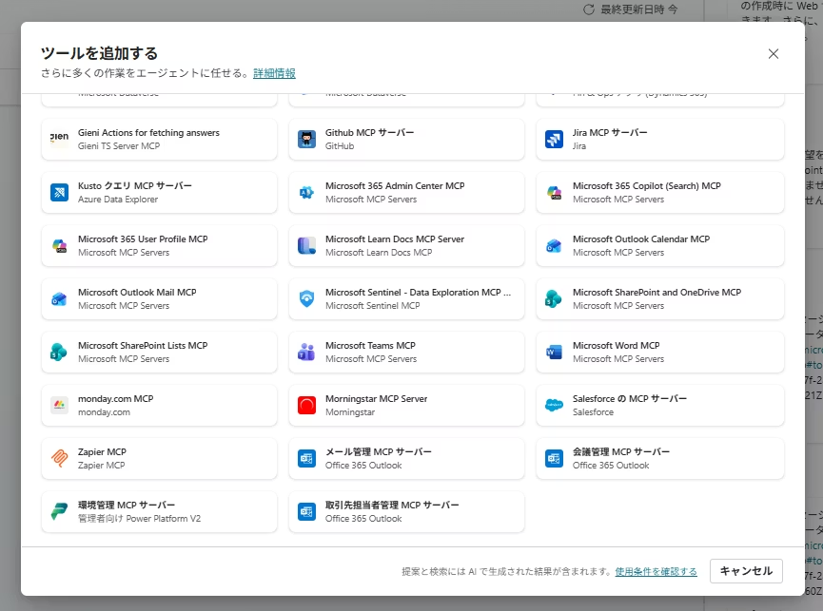Click the Outlook Mail MCP icon
Image resolution: width=823 pixels, height=611 pixels.
(x=59, y=298)
